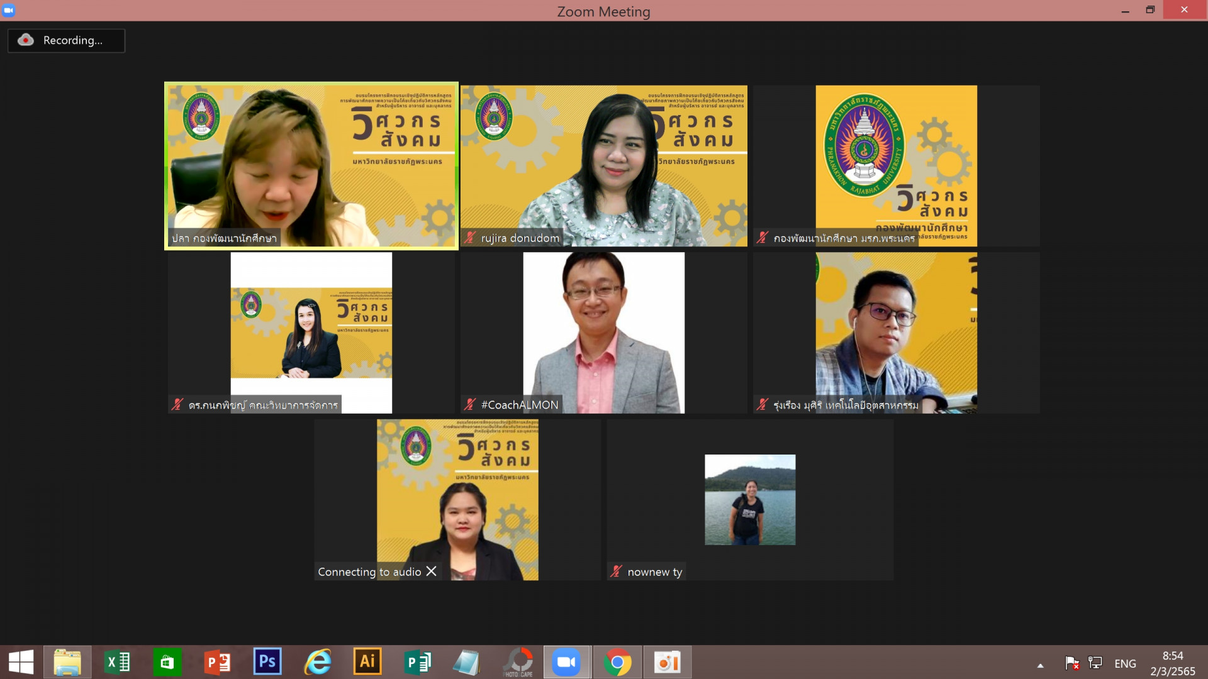1208x679 pixels.
Task: Click the muted mic icon beside rujira donudom
Action: pyautogui.click(x=470, y=238)
